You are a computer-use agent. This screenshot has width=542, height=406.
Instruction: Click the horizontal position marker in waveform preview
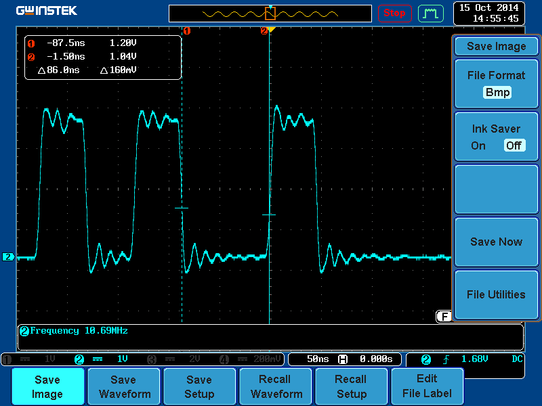(x=270, y=13)
